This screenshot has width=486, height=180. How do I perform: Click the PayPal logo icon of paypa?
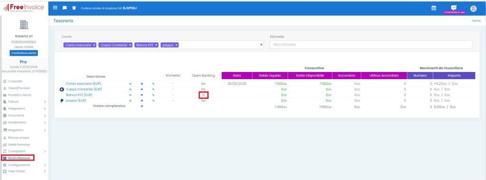click(62, 100)
